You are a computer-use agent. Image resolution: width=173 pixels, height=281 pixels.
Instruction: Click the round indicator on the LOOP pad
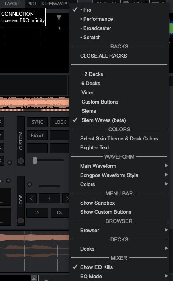pos(21,220)
